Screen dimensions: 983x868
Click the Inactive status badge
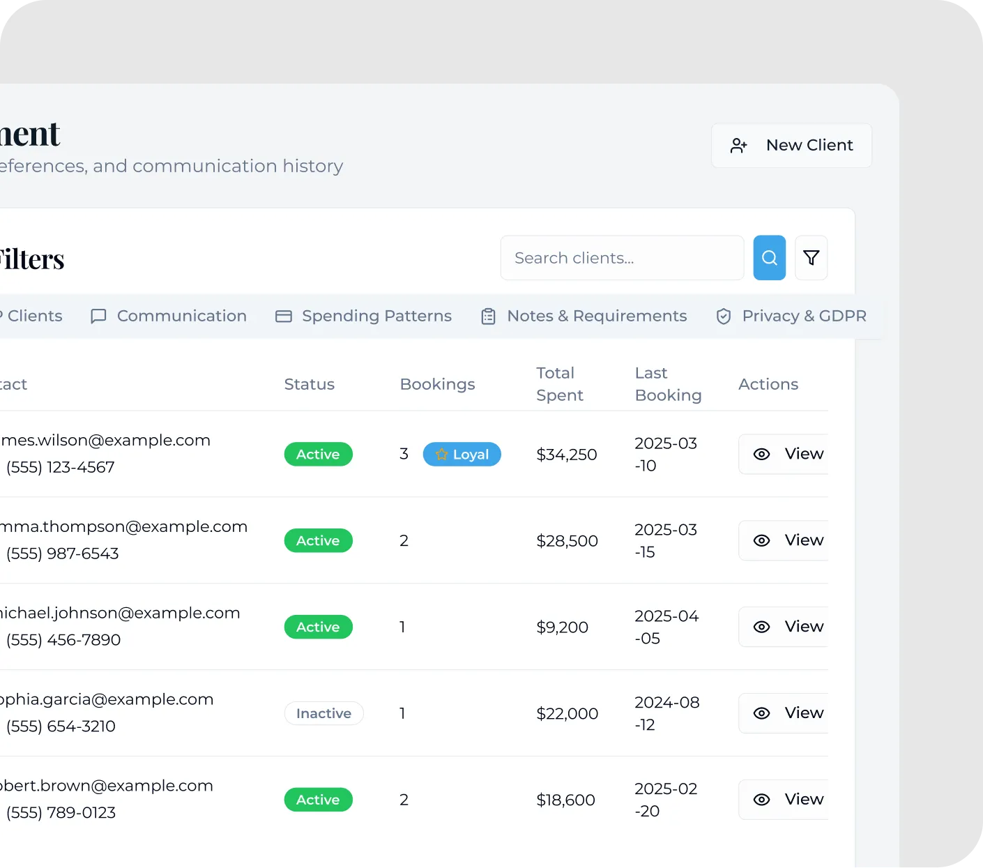[x=324, y=713]
